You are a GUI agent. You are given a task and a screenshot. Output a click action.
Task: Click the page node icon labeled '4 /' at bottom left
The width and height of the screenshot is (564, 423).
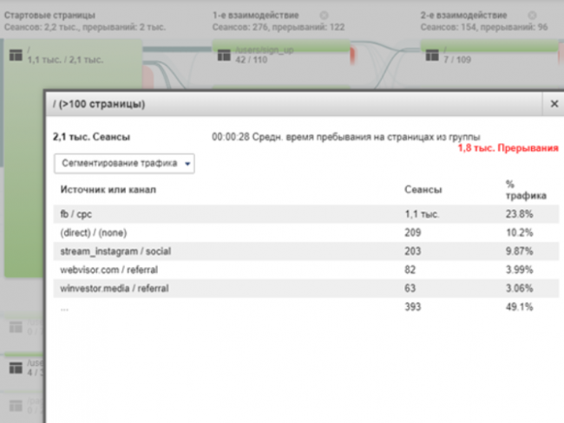click(15, 368)
